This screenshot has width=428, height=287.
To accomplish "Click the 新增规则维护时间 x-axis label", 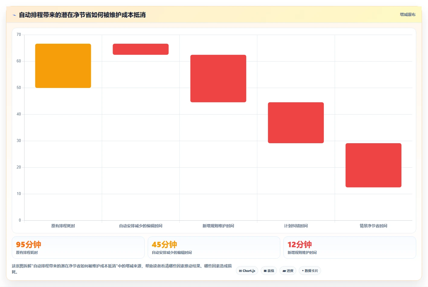I will pyautogui.click(x=218, y=226).
